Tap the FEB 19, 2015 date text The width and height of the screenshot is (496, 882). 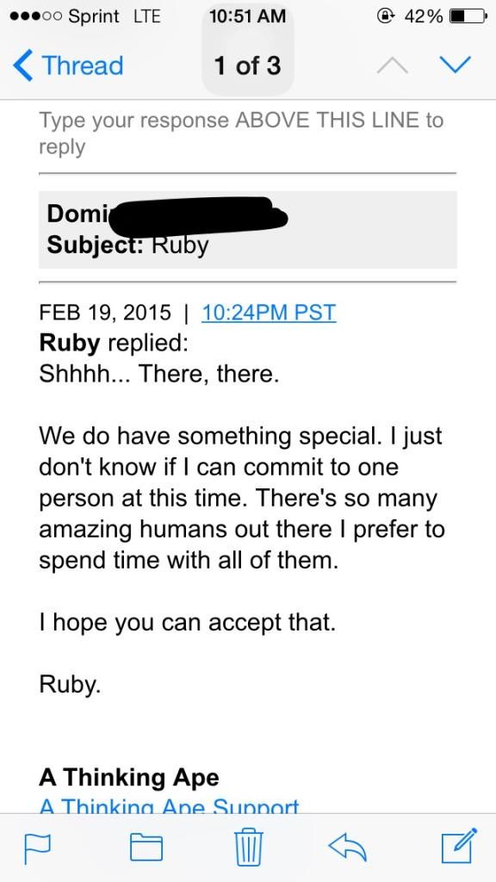click(105, 312)
